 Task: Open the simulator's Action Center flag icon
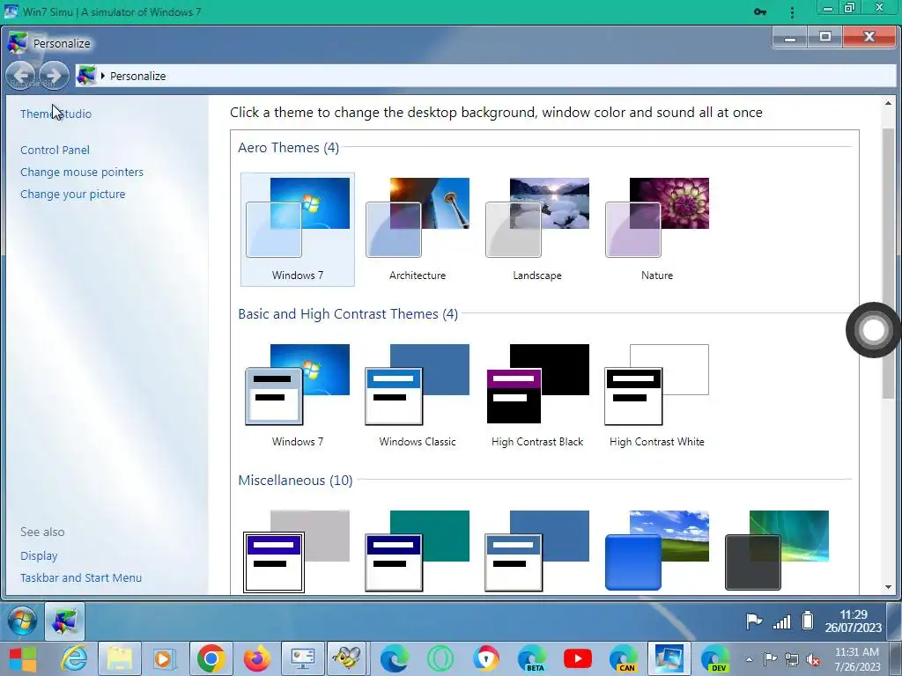click(x=754, y=621)
